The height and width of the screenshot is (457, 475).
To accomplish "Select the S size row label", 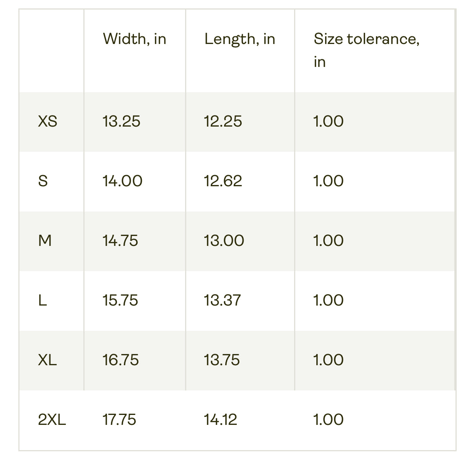I will click(x=43, y=181).
